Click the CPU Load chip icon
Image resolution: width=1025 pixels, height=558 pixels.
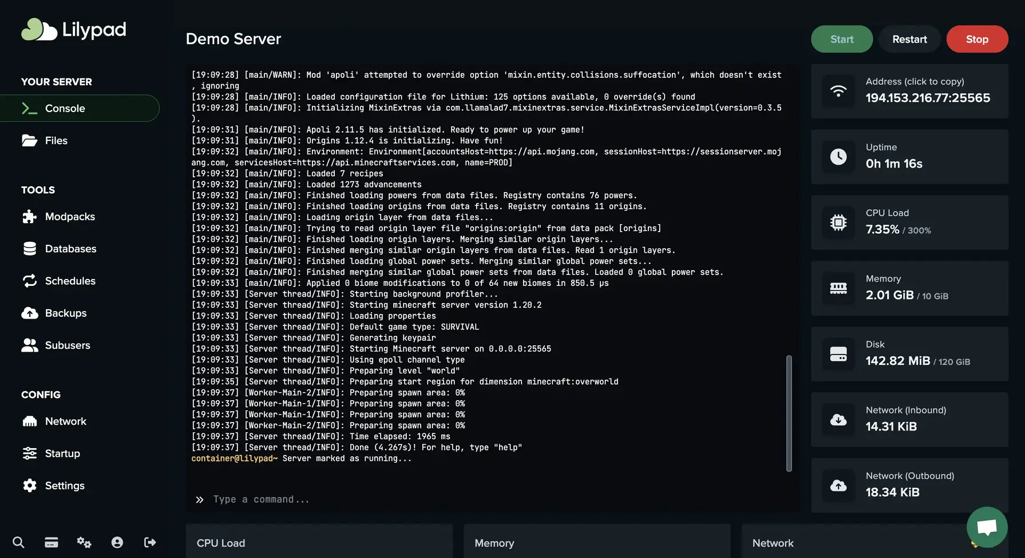(838, 222)
